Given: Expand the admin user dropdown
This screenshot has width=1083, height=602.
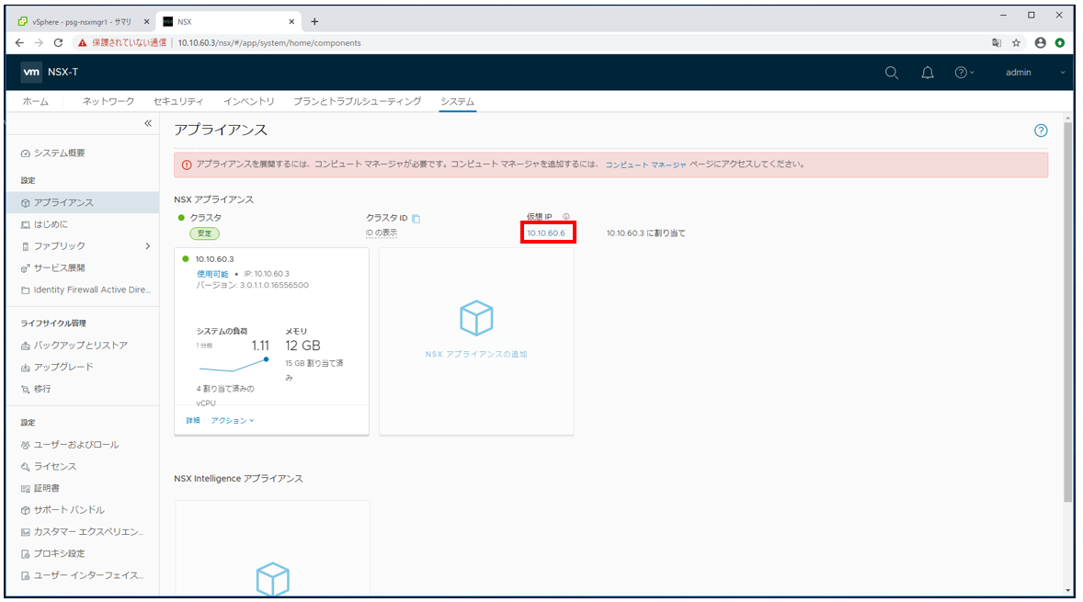Looking at the screenshot, I should tap(1034, 73).
